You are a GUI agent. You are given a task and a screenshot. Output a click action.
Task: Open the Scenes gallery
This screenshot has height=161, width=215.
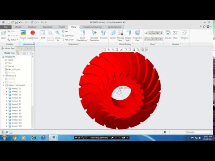pyautogui.click(x=23, y=35)
